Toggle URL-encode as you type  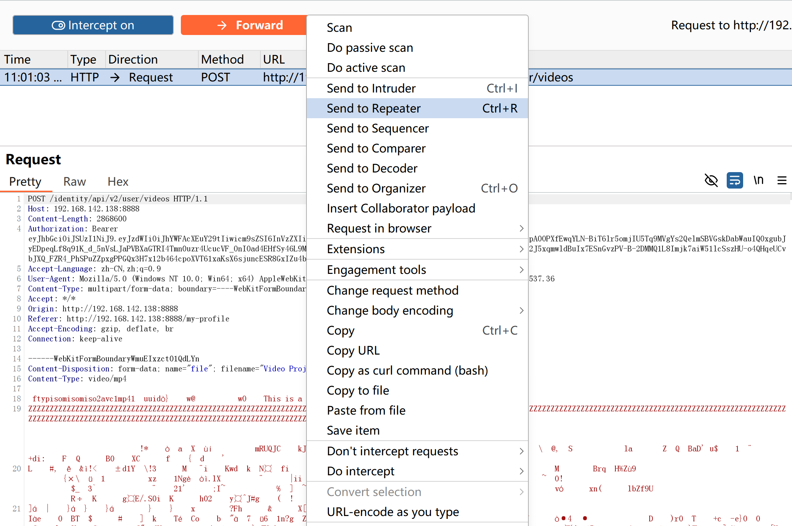393,512
